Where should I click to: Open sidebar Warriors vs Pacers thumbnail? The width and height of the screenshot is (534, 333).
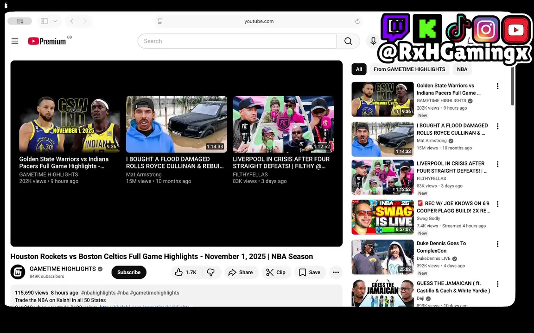pos(382,99)
